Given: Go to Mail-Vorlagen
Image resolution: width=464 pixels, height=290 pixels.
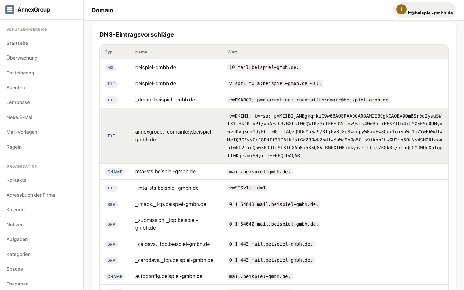Looking at the screenshot, I should 22,132.
